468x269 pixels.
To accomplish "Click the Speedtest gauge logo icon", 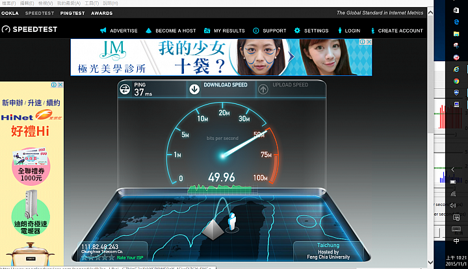I will point(6,29).
